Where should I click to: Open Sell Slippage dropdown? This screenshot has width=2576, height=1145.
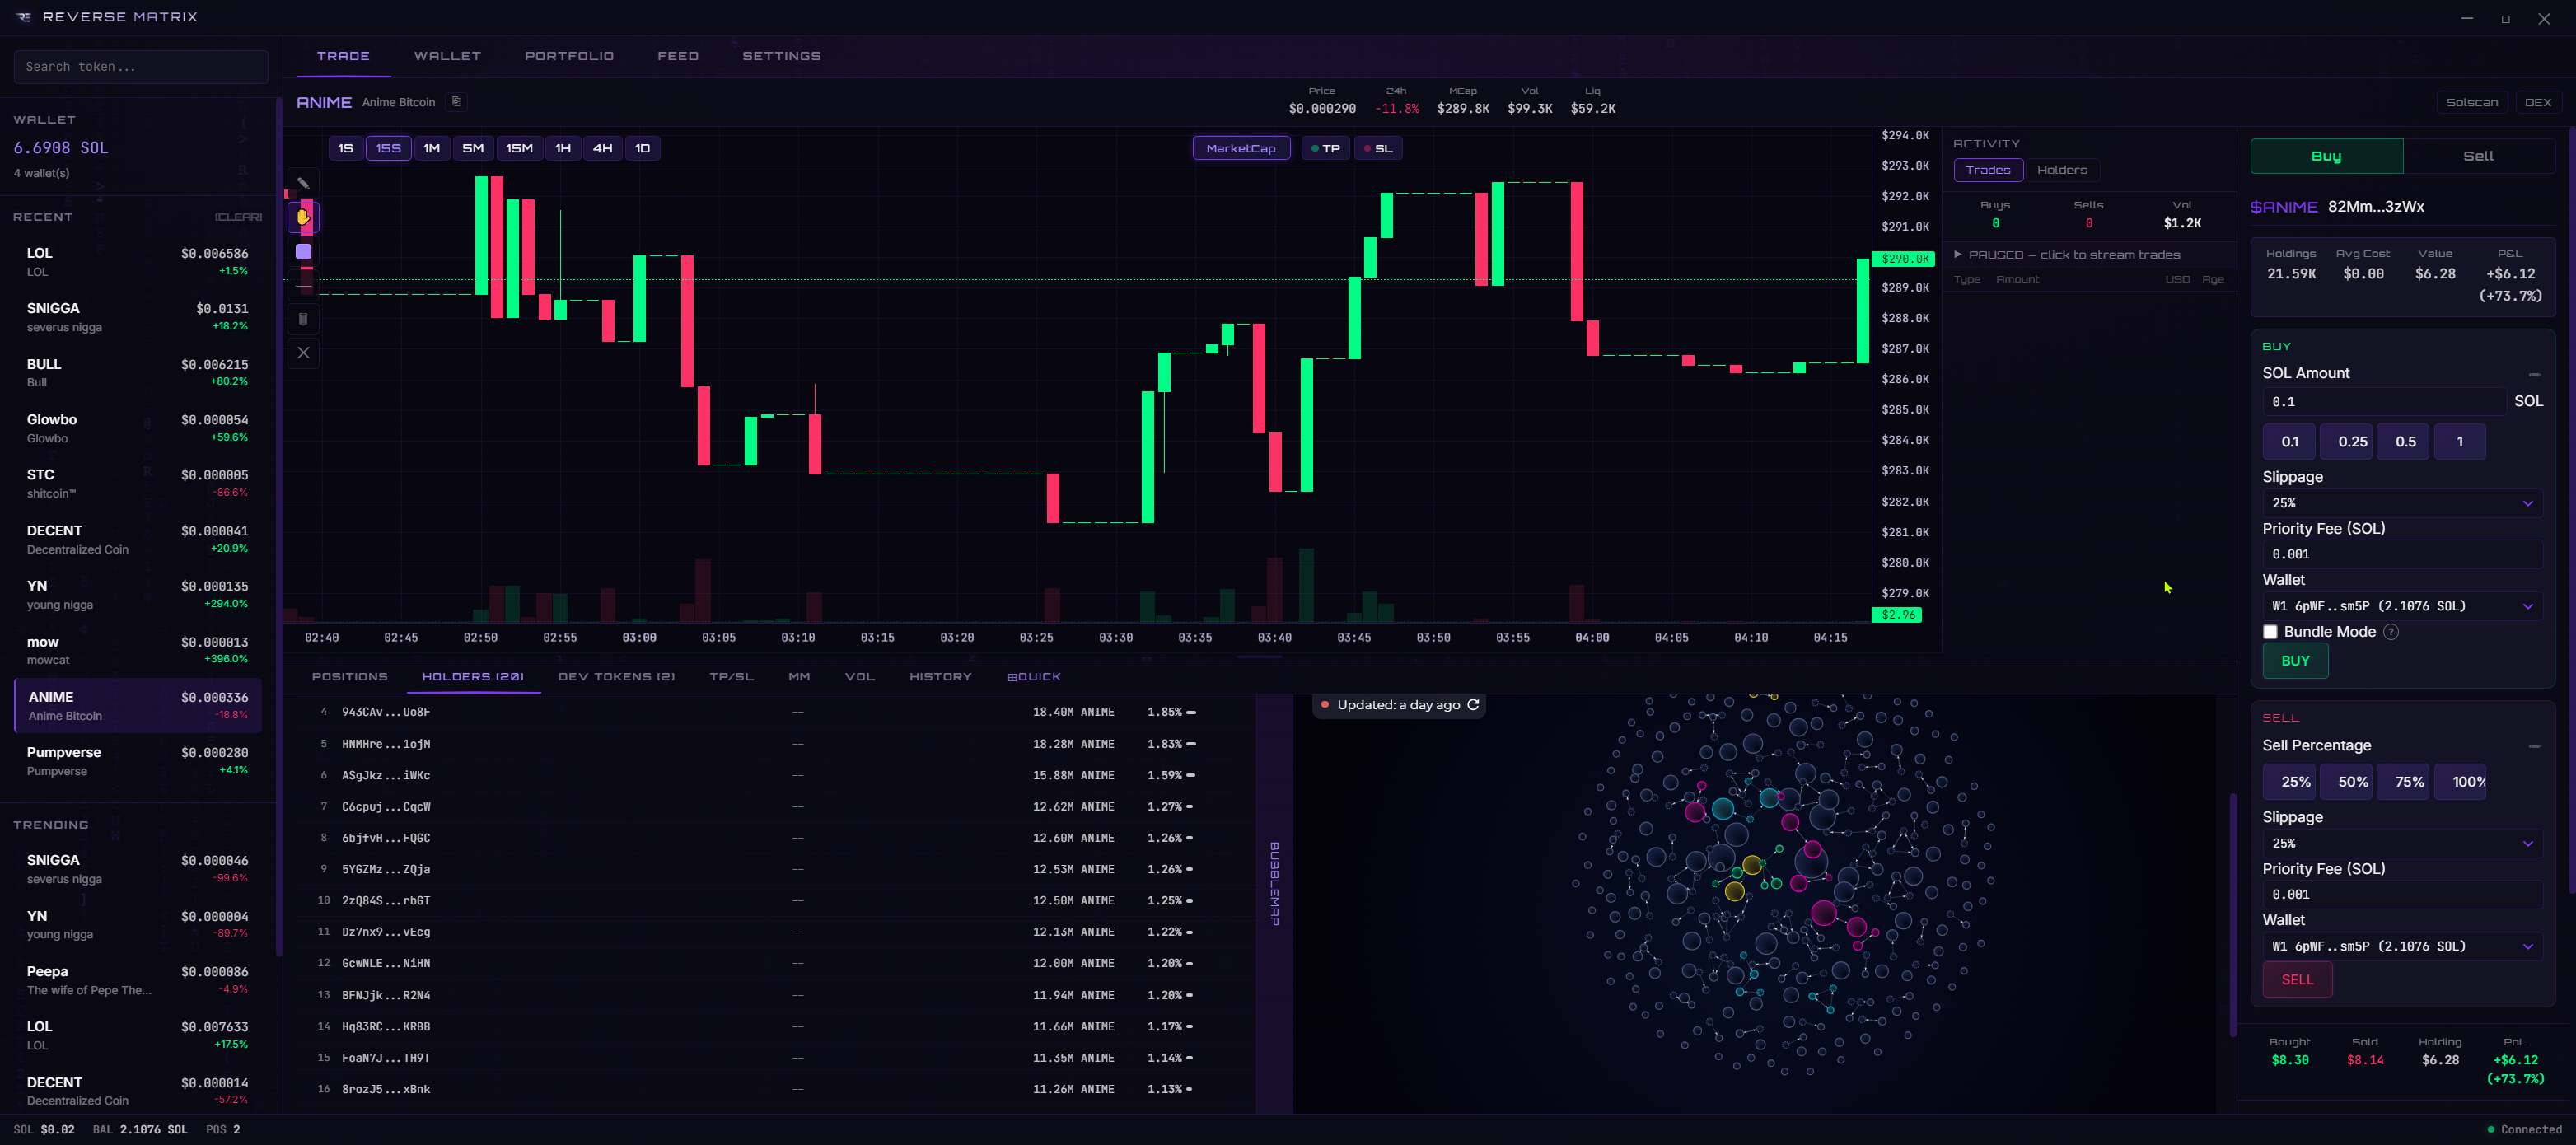point(2402,843)
